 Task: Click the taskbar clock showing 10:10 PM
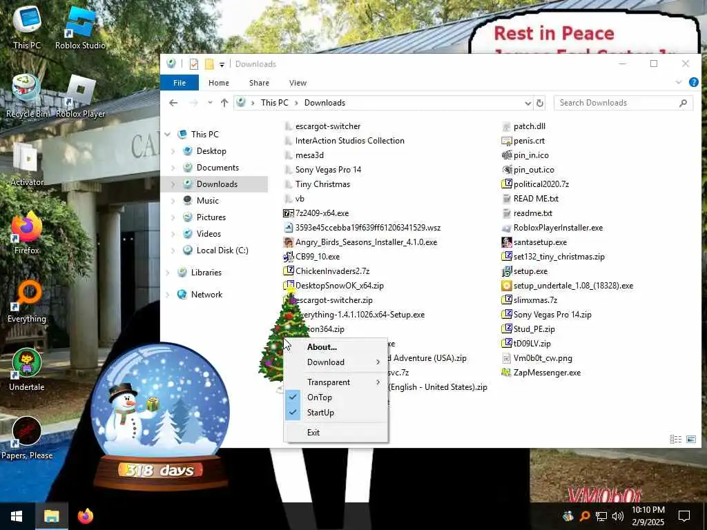(x=648, y=516)
